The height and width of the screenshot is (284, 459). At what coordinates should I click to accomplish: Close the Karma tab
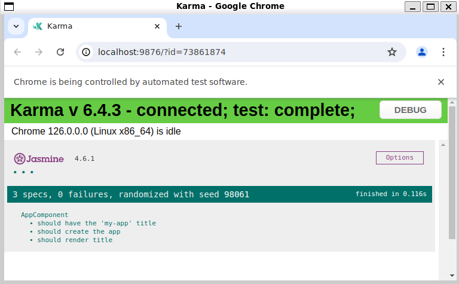click(x=158, y=26)
